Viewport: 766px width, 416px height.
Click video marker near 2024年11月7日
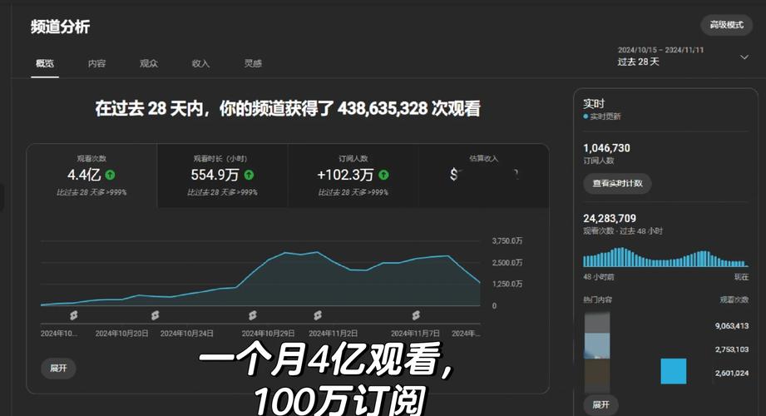point(416,315)
